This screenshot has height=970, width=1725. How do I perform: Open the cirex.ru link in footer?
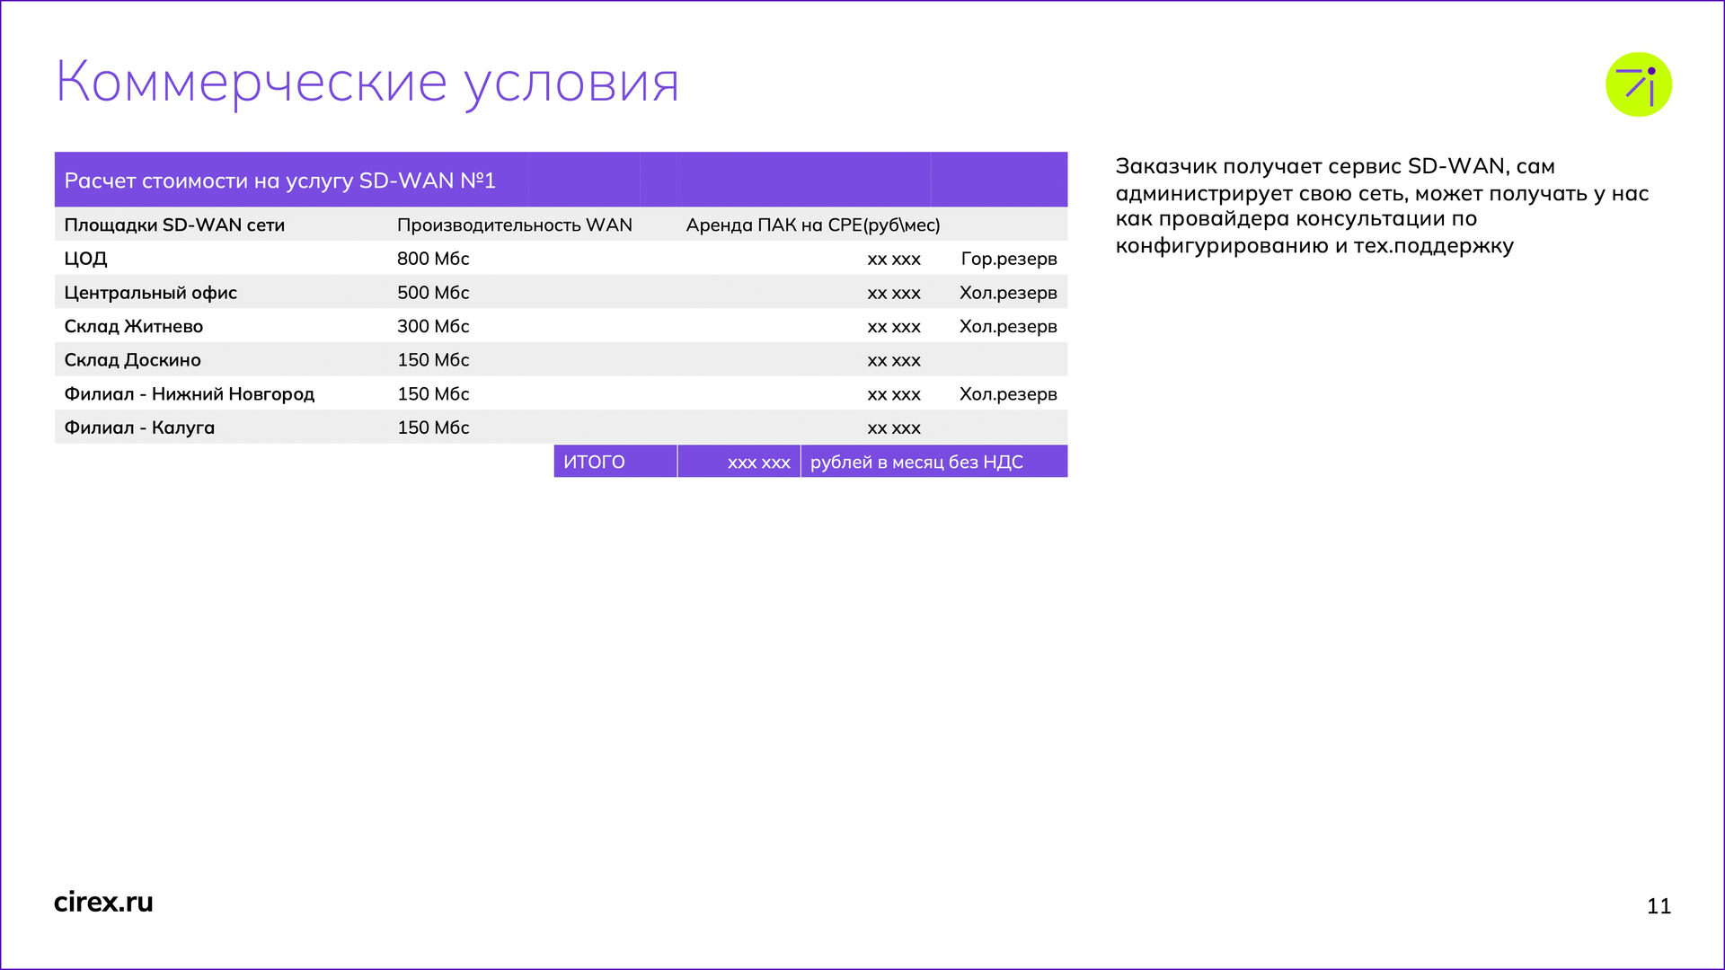click(x=103, y=902)
